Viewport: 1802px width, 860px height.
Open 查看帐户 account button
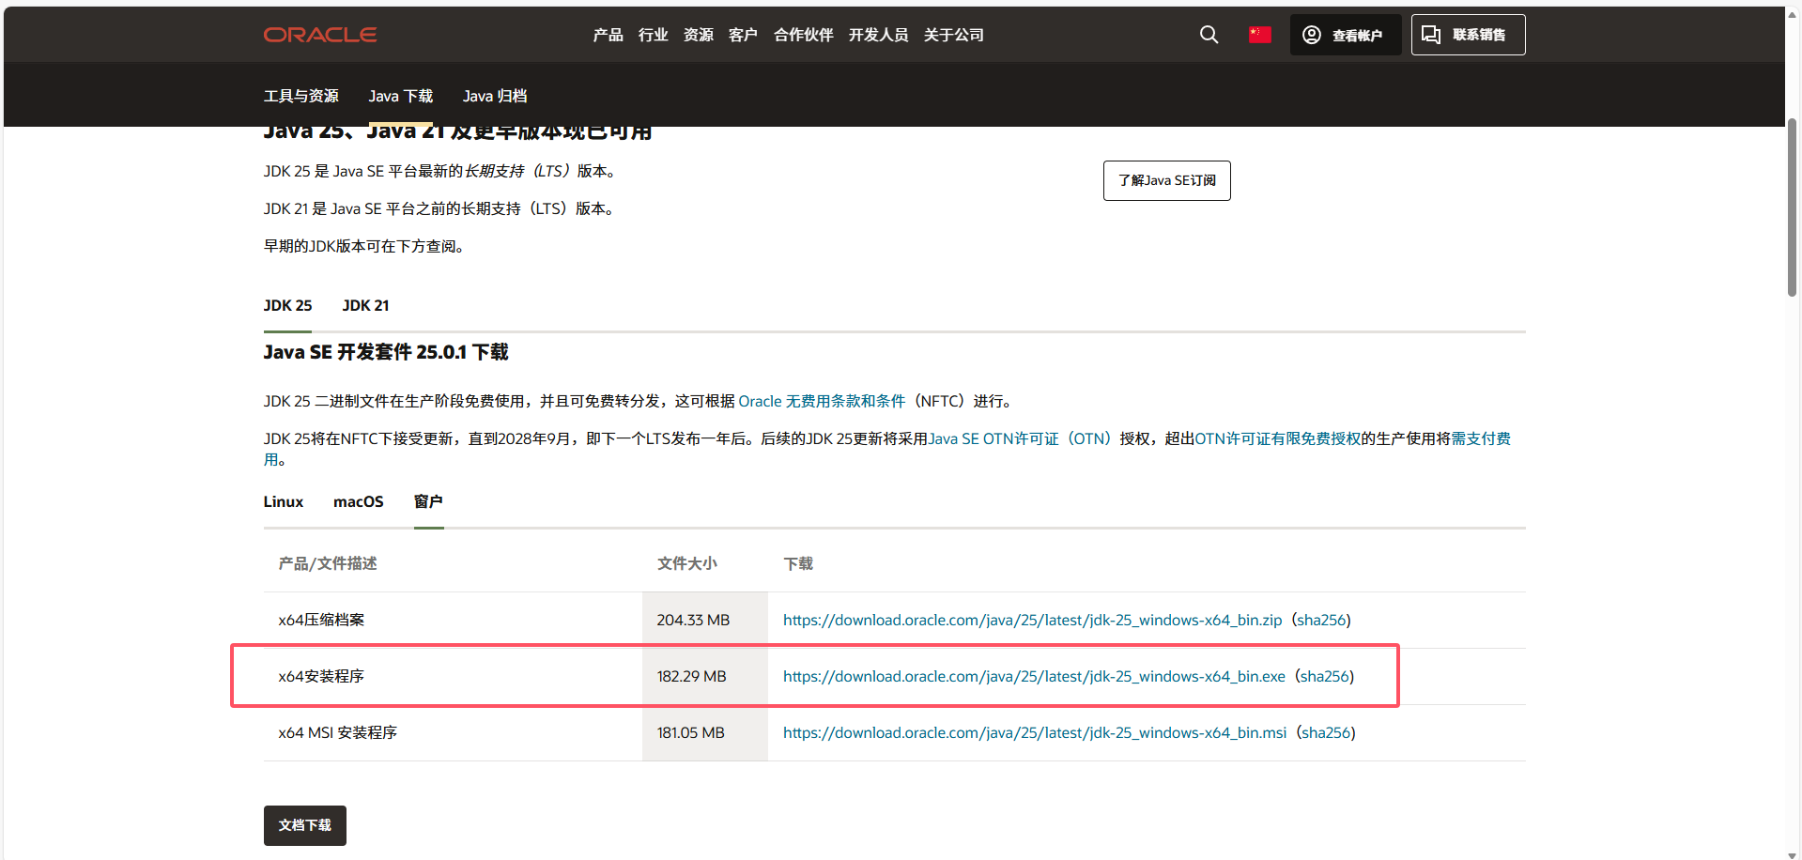coord(1345,35)
